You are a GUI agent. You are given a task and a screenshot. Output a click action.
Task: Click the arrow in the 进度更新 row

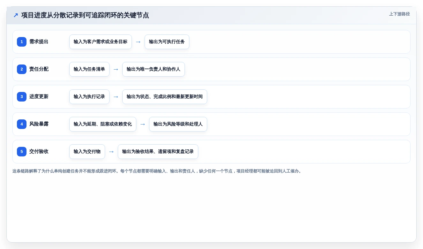116,97
